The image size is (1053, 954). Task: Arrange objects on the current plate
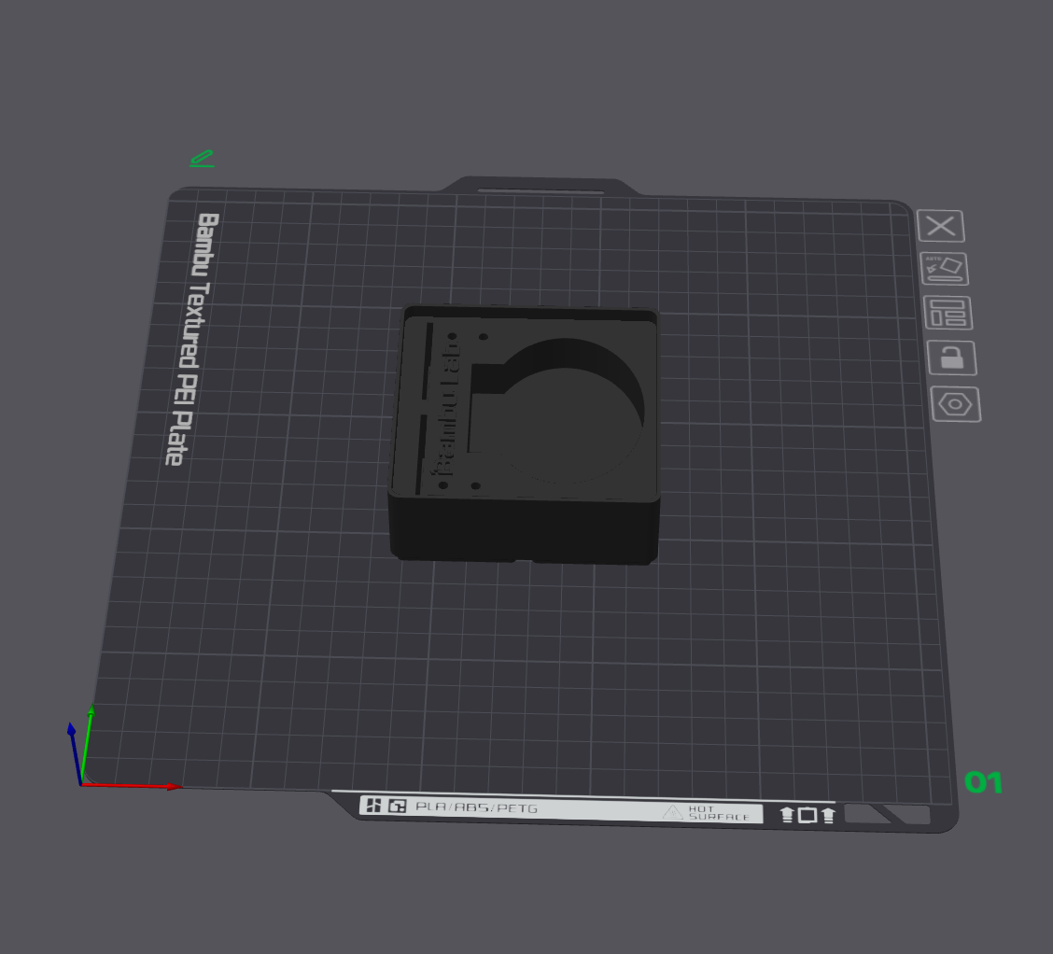tap(948, 313)
